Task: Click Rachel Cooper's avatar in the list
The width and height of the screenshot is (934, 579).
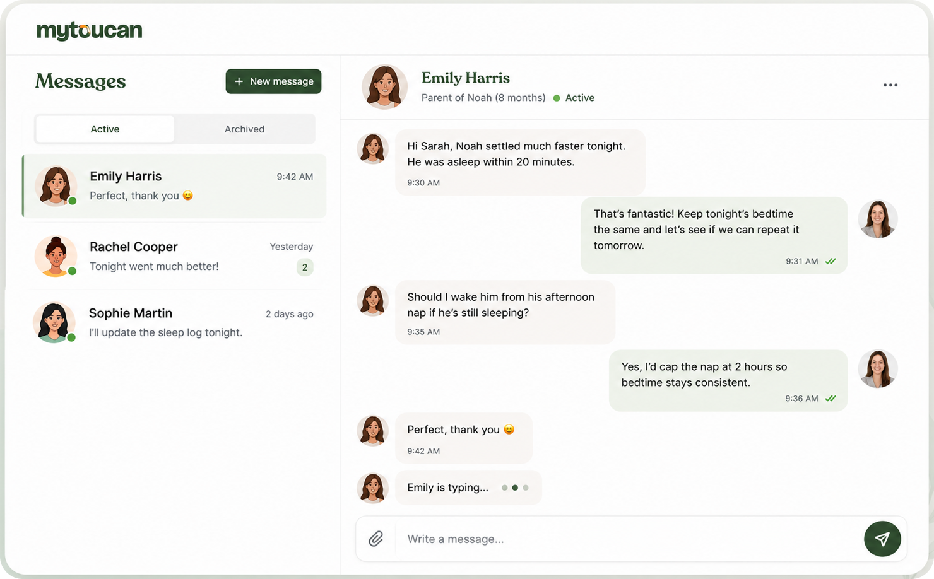Action: click(x=56, y=256)
